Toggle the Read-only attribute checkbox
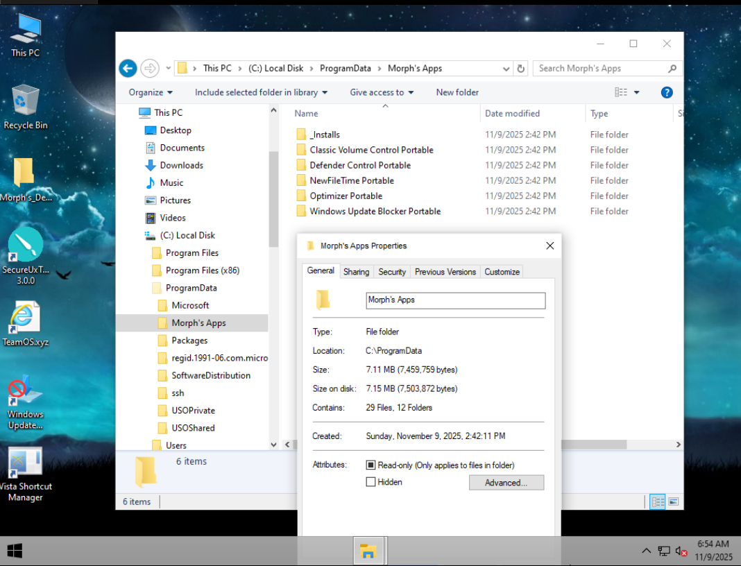 tap(371, 465)
